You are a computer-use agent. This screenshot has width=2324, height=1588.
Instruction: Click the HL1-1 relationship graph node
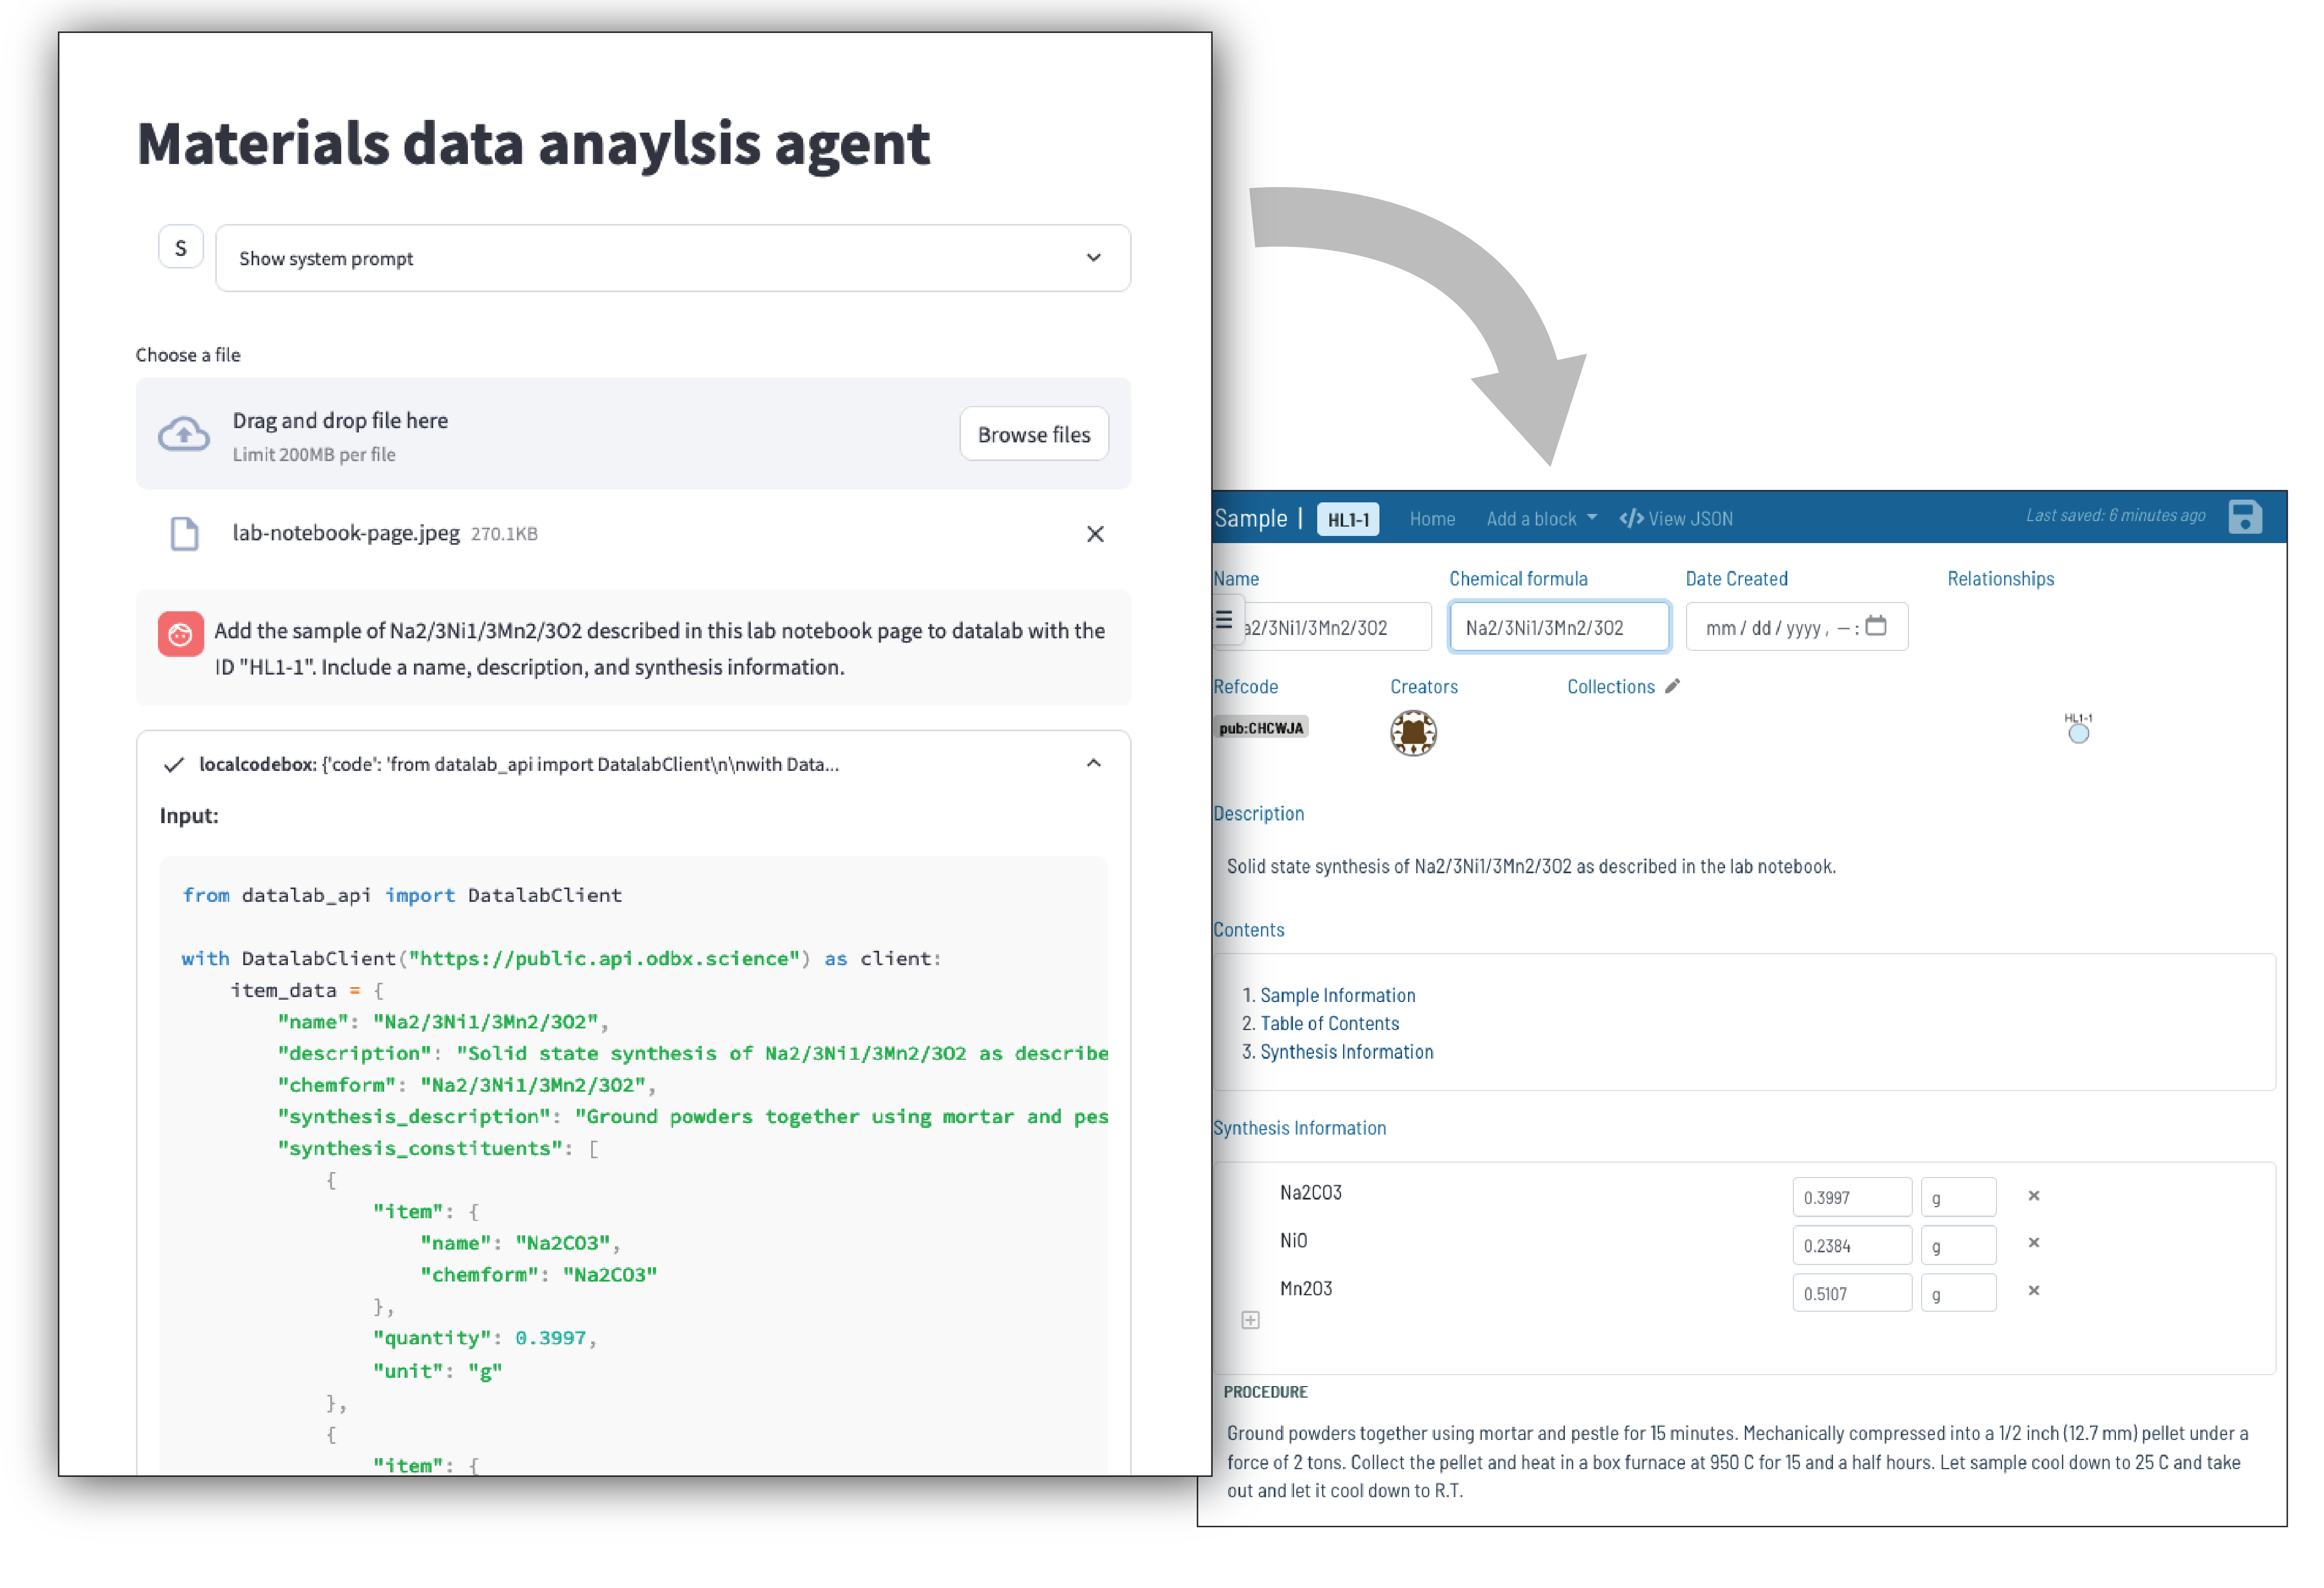tap(2078, 735)
